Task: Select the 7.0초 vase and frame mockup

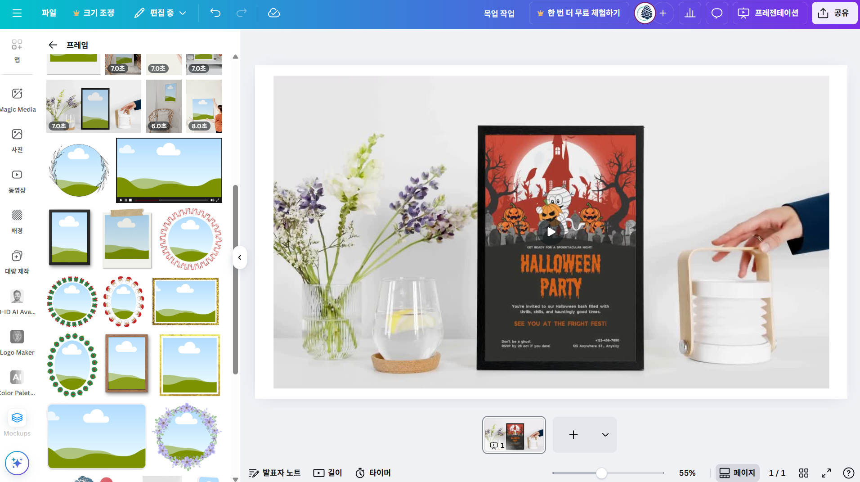Action: click(x=94, y=106)
